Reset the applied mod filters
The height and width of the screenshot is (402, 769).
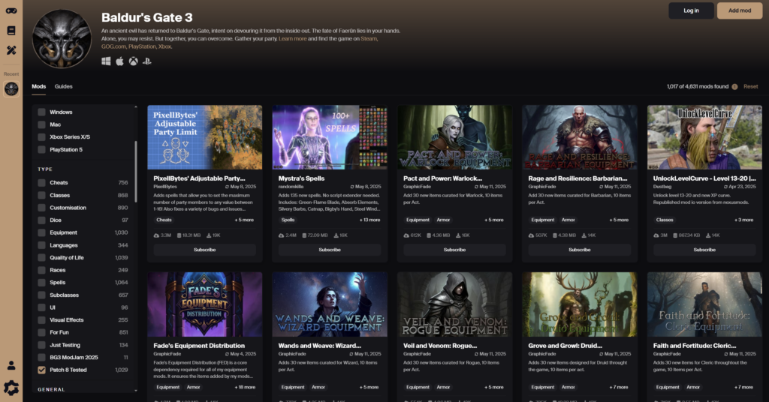point(750,87)
